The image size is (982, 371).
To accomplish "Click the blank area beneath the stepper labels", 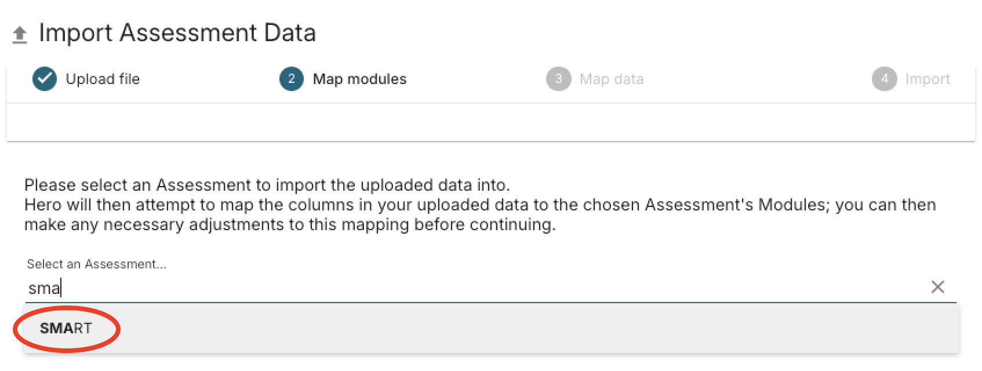I will click(x=490, y=122).
